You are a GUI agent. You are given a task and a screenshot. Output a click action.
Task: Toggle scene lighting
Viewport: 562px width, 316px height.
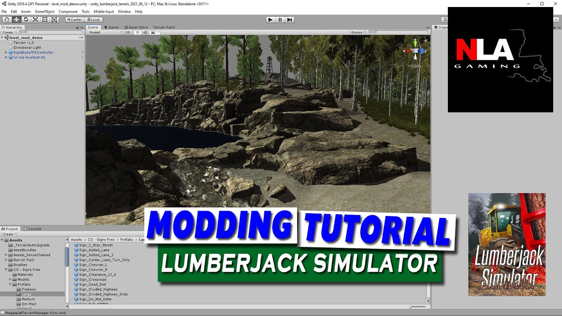[x=137, y=32]
